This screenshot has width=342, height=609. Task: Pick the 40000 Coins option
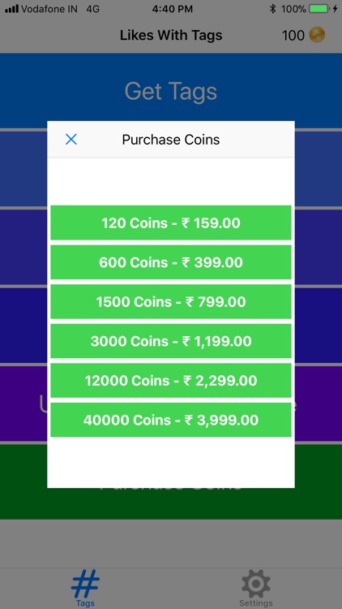pyautogui.click(x=171, y=420)
